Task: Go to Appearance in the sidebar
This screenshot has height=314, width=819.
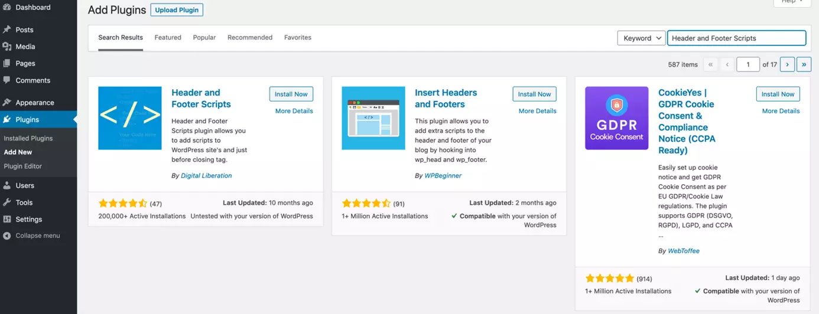Action: click(34, 103)
